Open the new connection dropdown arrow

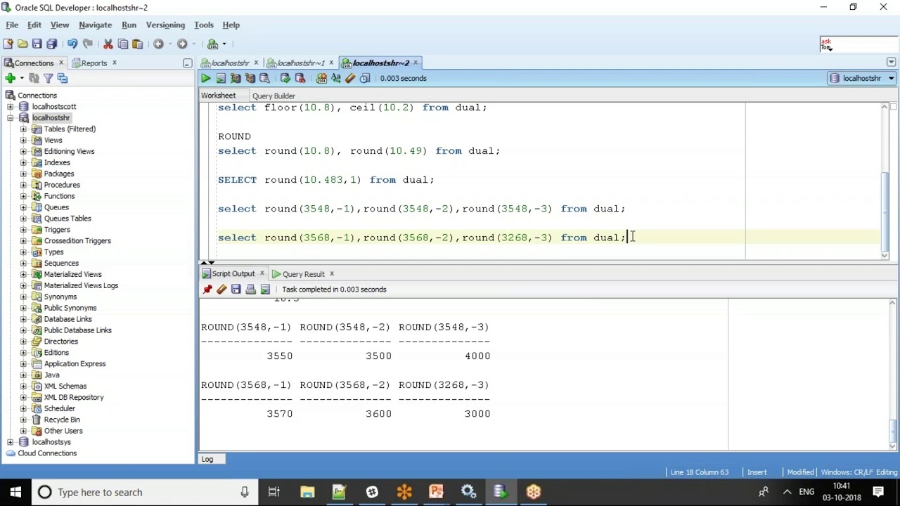click(22, 78)
